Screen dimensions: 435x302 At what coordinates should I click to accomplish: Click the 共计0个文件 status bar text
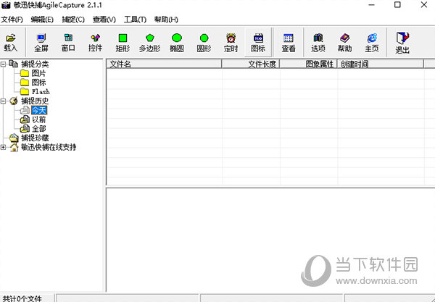click(x=22, y=298)
